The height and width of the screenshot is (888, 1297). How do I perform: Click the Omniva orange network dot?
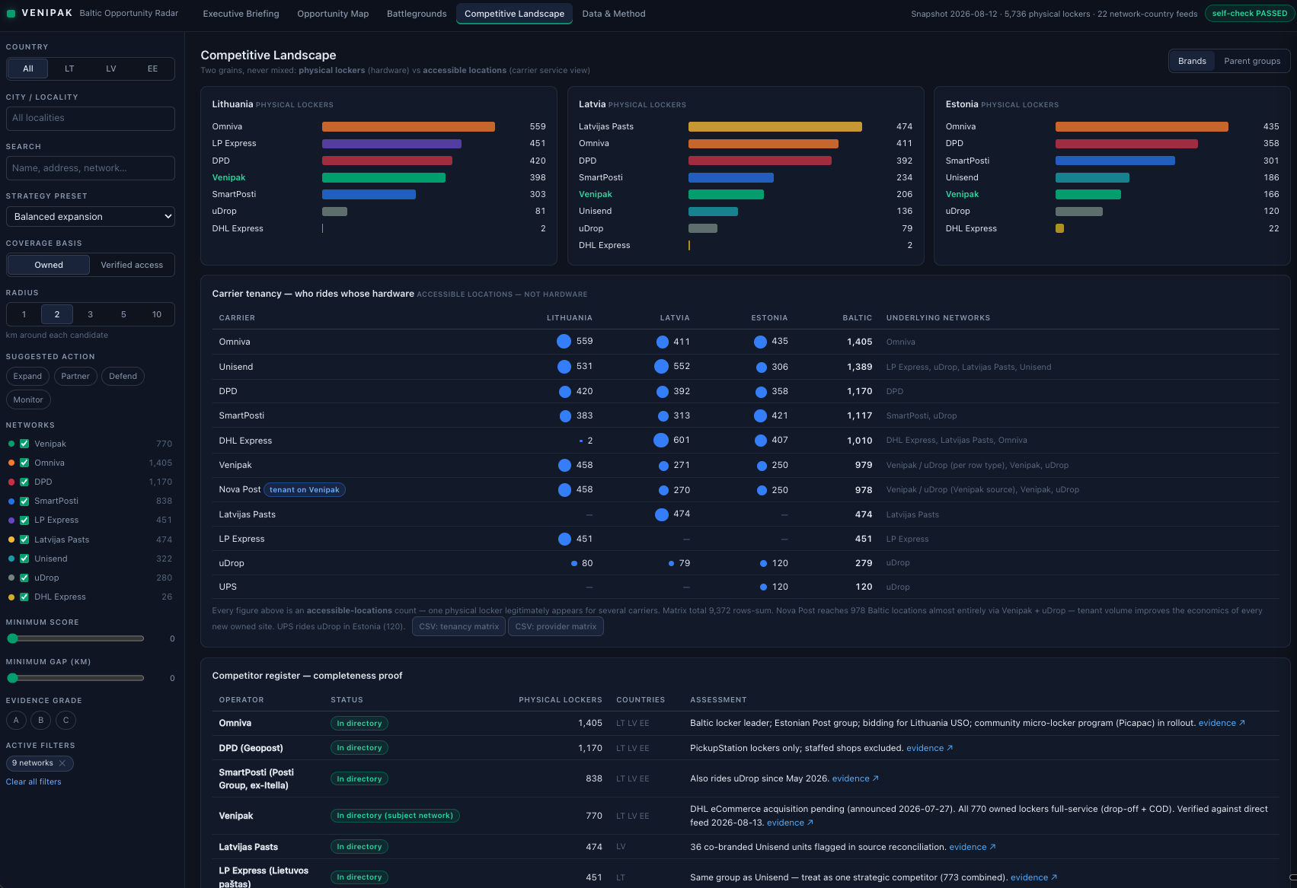click(x=11, y=463)
